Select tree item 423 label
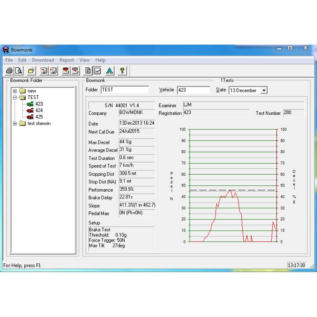 (x=39, y=104)
